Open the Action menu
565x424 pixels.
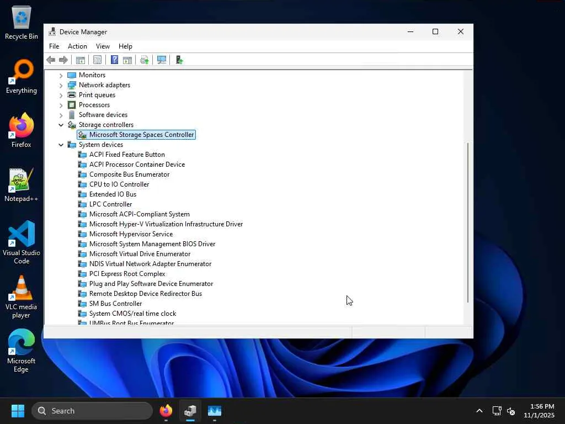coord(77,46)
